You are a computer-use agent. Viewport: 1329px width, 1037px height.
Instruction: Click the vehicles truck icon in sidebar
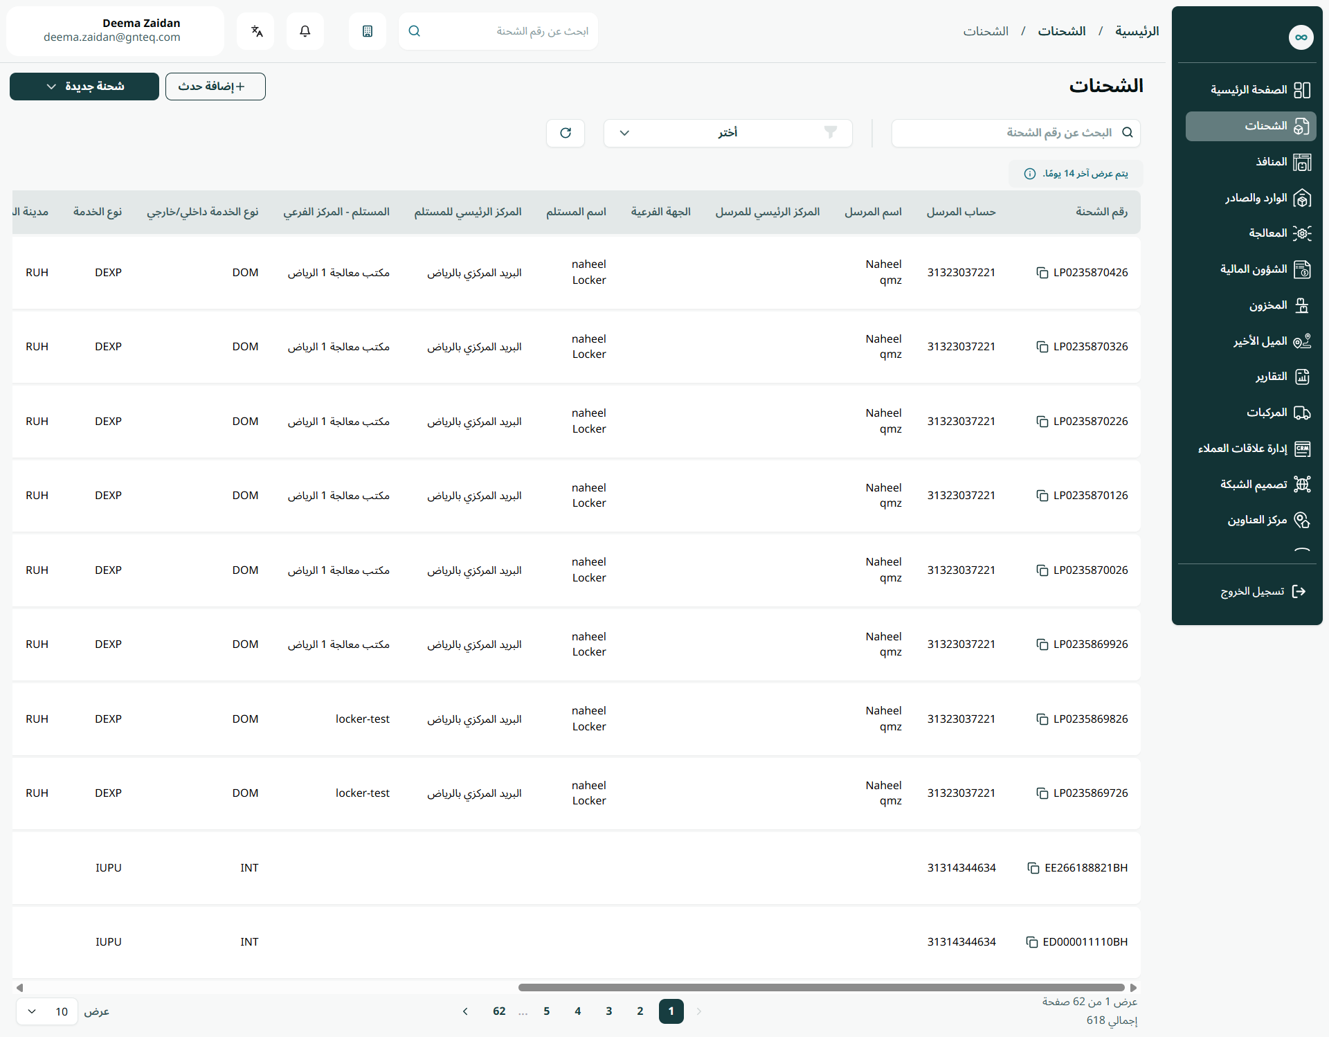(x=1302, y=413)
